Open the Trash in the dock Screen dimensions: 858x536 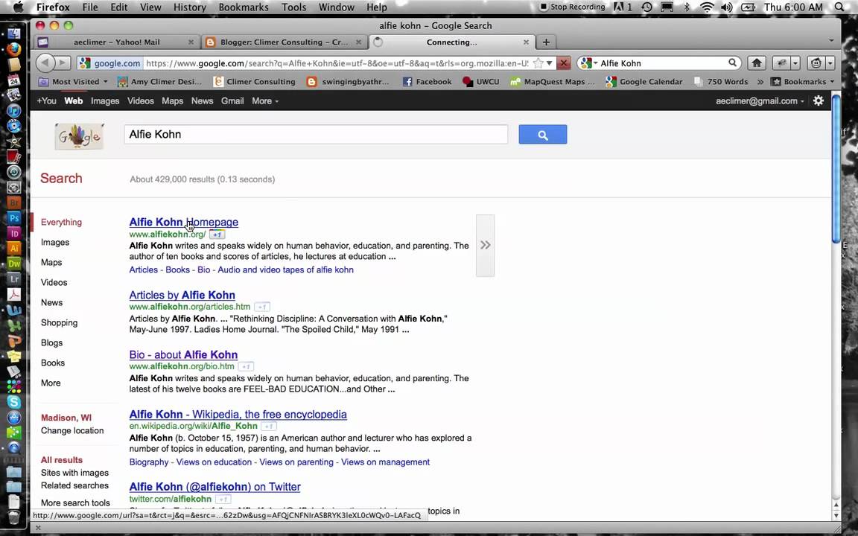coord(13,517)
